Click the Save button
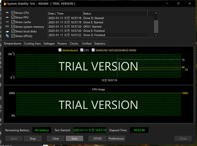The image size is (197, 146). click(x=74, y=139)
